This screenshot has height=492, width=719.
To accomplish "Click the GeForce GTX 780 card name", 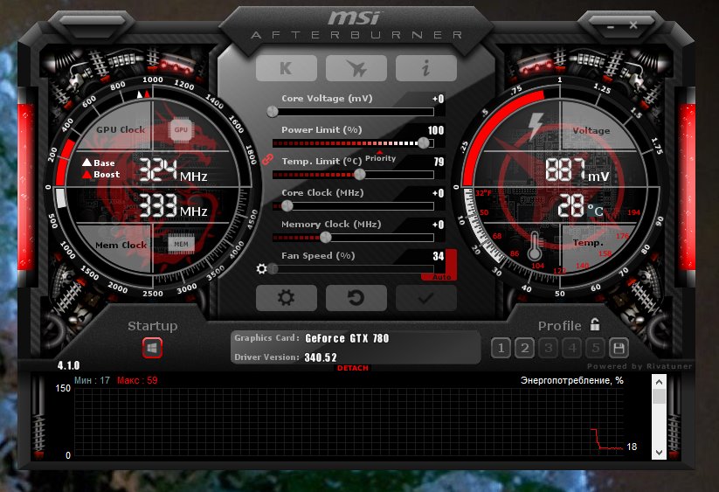I will click(347, 338).
